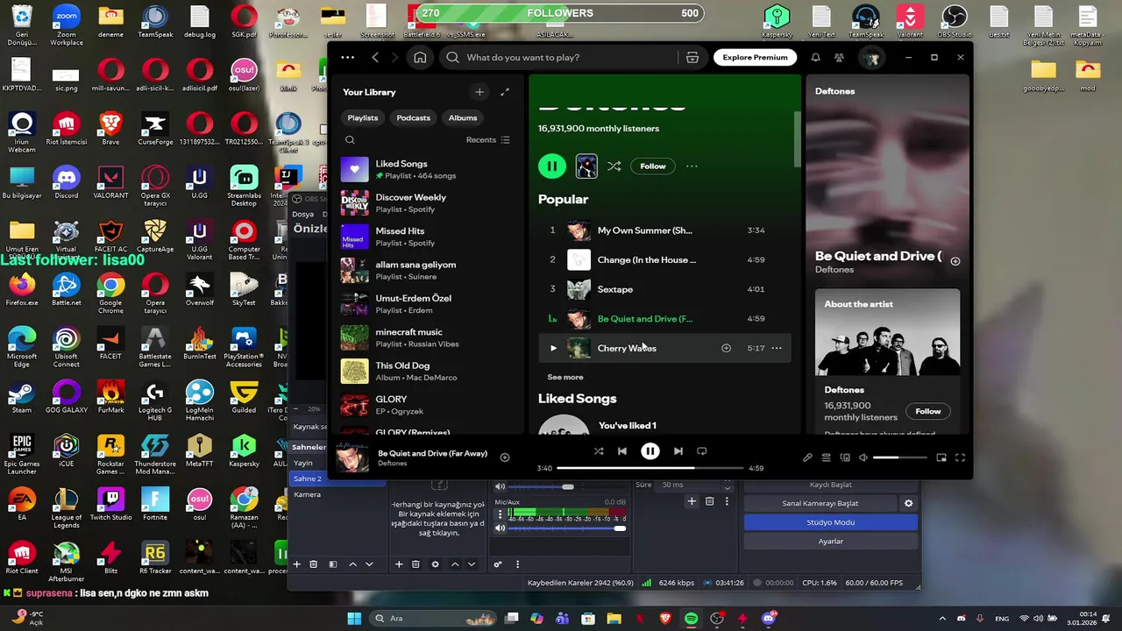Open advanced audio properties in OBS mixer
Screen dimensions: 1122x631
[x=498, y=564]
